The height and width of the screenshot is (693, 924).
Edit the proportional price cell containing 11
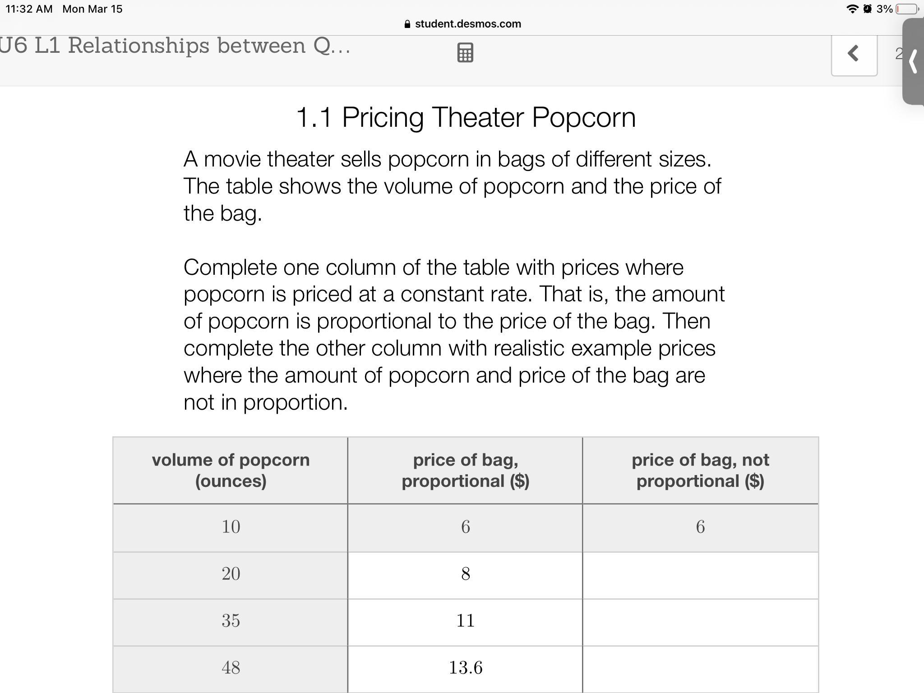click(x=465, y=621)
